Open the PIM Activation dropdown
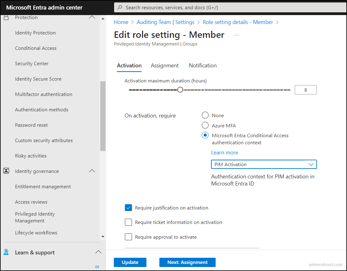 (264, 165)
